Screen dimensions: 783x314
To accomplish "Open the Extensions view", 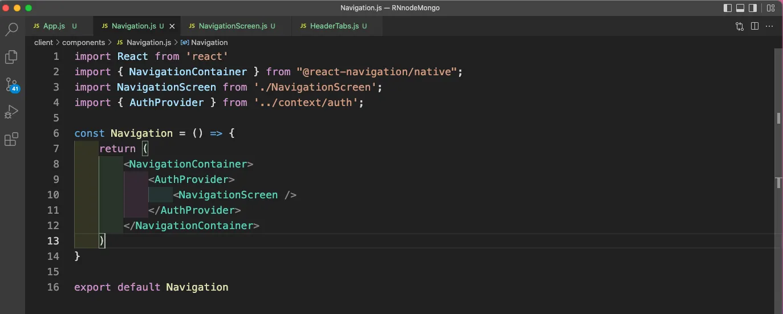I will click(x=11, y=139).
